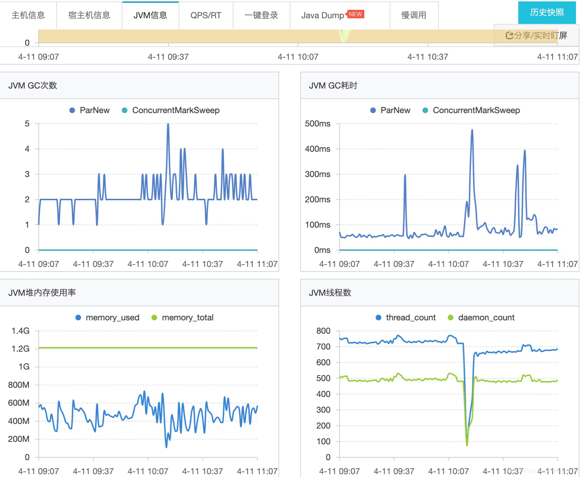The height and width of the screenshot is (477, 583).
Task: Click blue ParNew dot in JVM GC次数 legend
Action: click(x=72, y=110)
